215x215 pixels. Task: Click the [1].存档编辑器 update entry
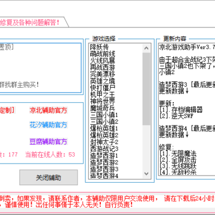[181, 110]
